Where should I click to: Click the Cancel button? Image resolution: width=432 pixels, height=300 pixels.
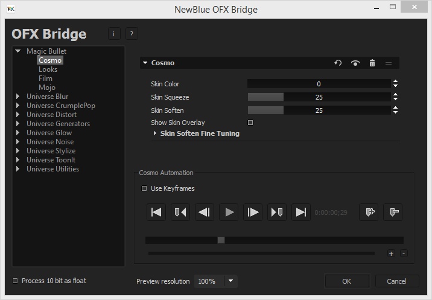click(397, 281)
